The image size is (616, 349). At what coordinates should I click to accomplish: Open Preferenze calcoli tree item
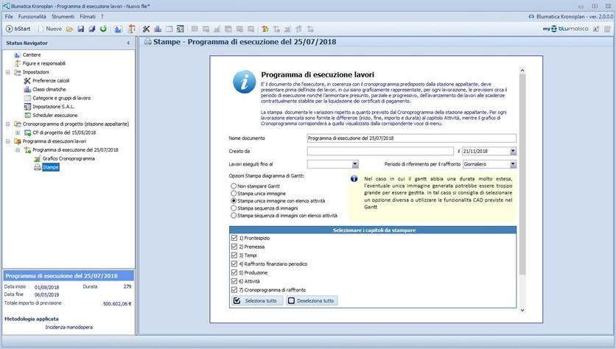(x=51, y=81)
